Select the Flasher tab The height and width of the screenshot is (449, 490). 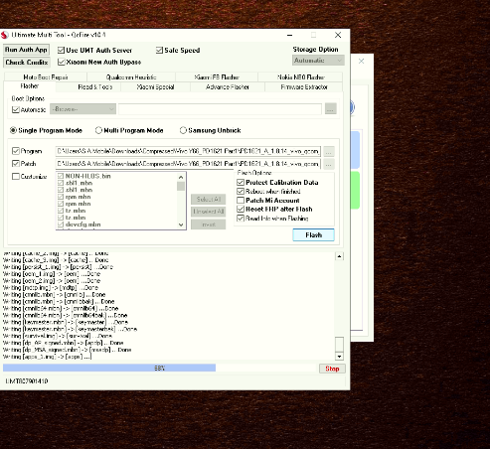(30, 86)
